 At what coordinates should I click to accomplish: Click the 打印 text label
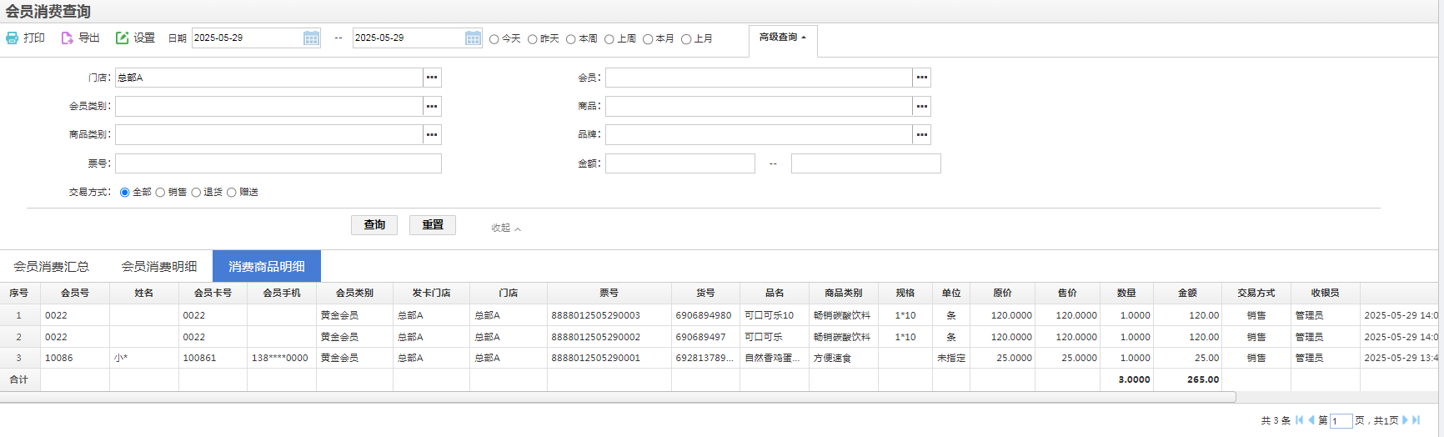tap(34, 38)
